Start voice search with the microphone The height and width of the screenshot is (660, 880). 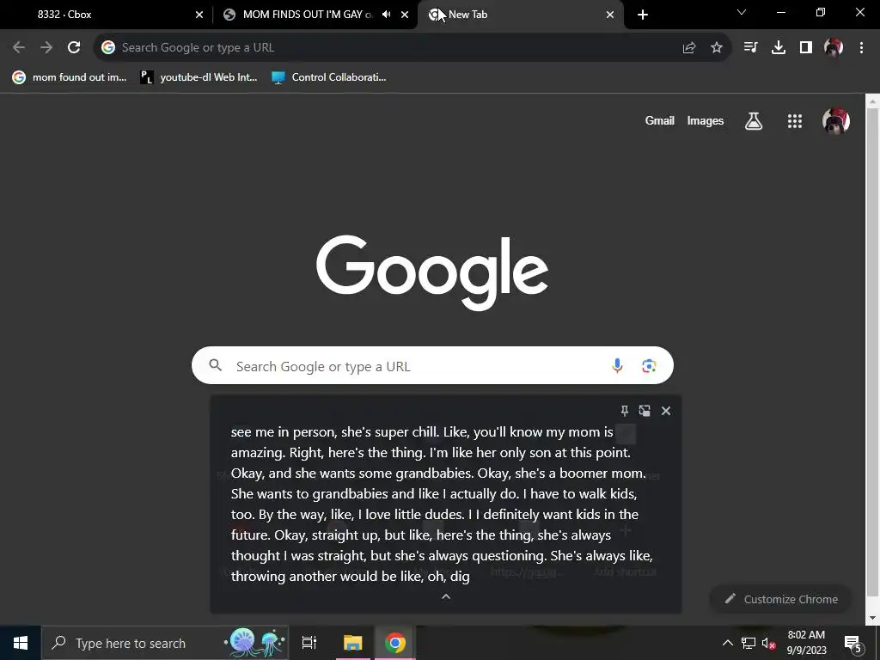[x=617, y=366]
